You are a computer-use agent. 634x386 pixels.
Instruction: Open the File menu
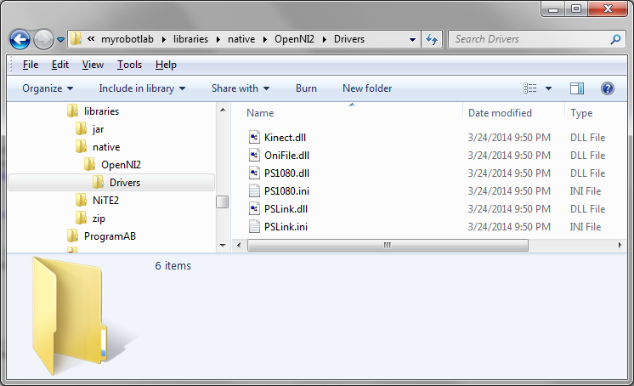(31, 65)
